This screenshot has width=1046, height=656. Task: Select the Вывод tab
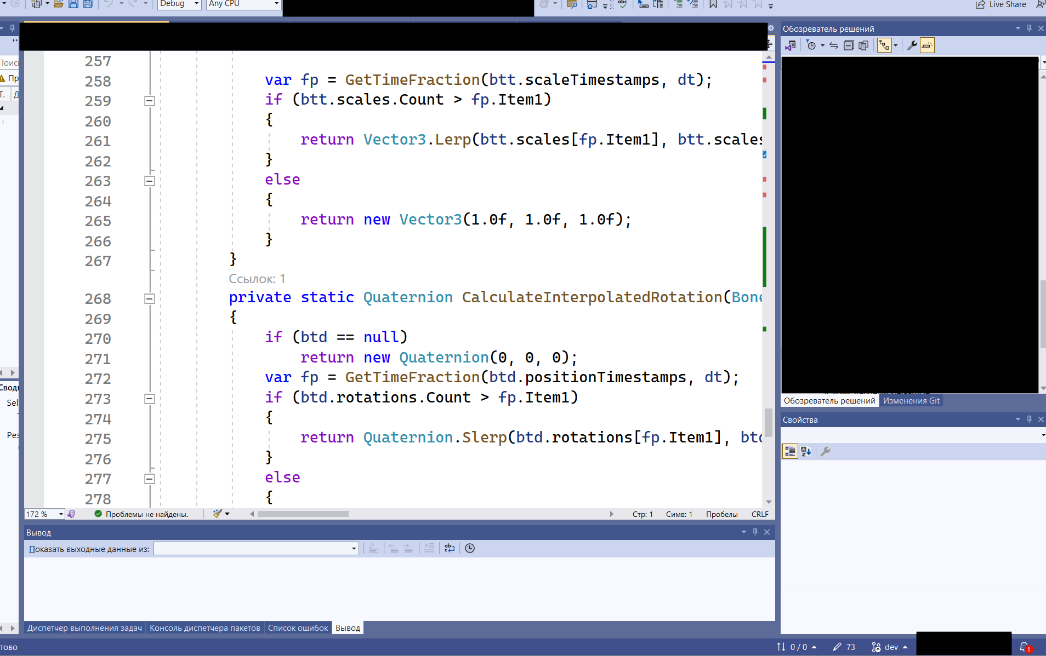348,628
